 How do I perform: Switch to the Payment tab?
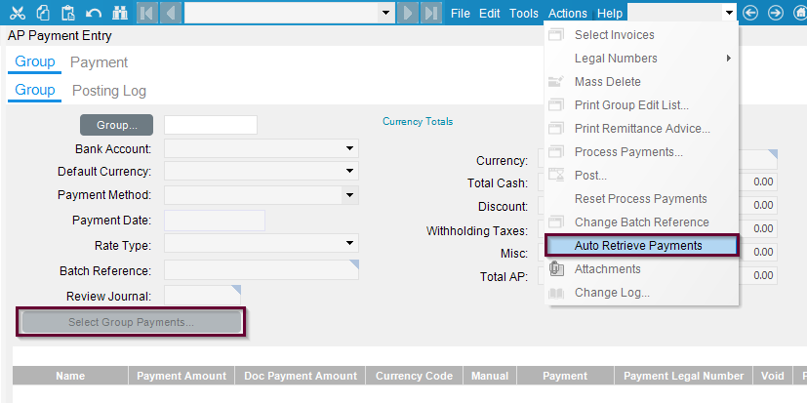(x=99, y=62)
